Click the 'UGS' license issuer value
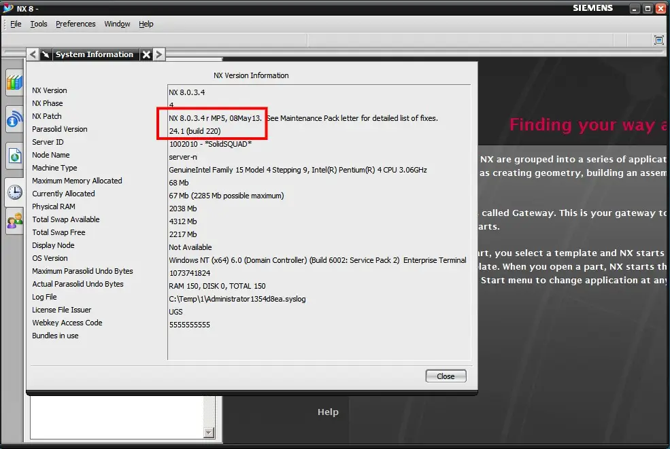Screen dimensions: 670x449 (175, 312)
